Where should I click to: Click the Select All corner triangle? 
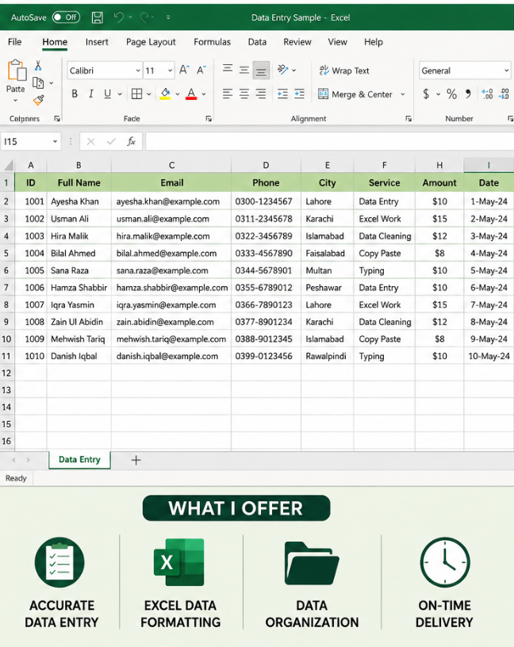click(x=8, y=165)
